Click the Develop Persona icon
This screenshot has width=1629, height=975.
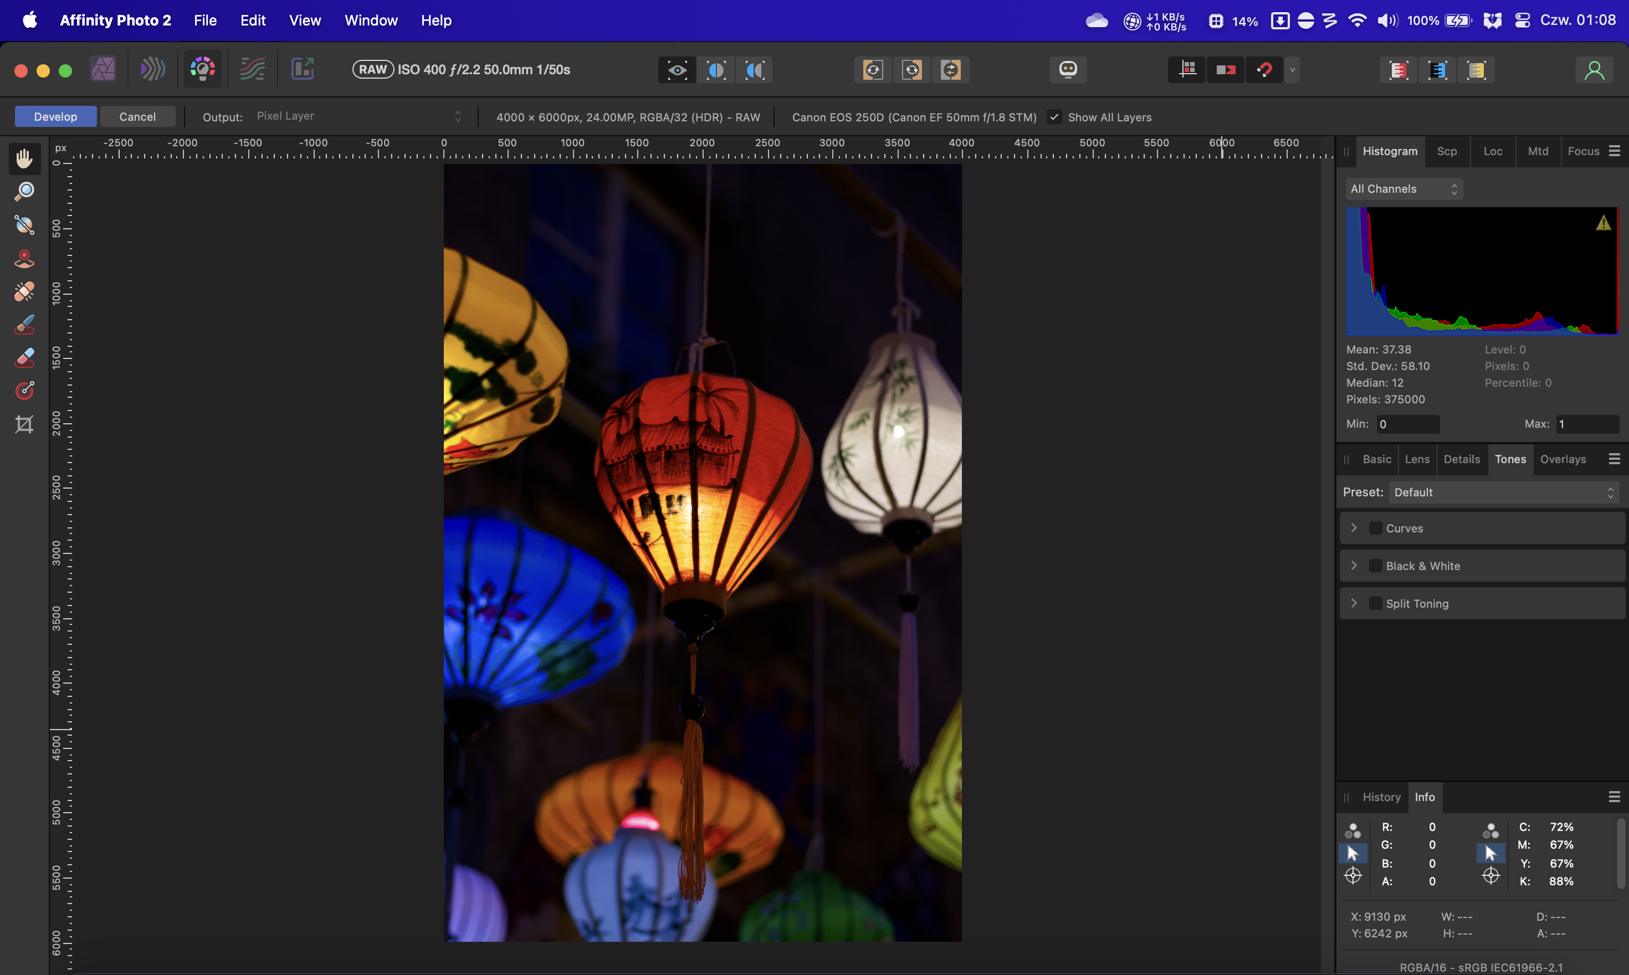click(x=202, y=69)
